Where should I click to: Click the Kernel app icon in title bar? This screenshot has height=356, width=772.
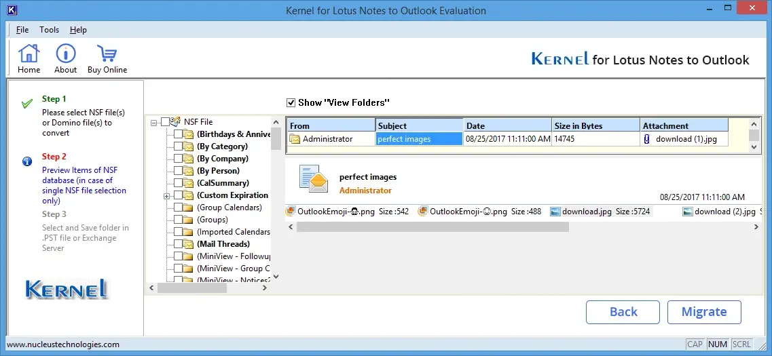pyautogui.click(x=13, y=10)
